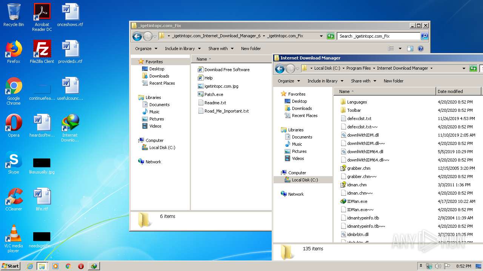Open Acrobat Reader DC desktop shortcut
The width and height of the screenshot is (483, 271).
(42, 17)
